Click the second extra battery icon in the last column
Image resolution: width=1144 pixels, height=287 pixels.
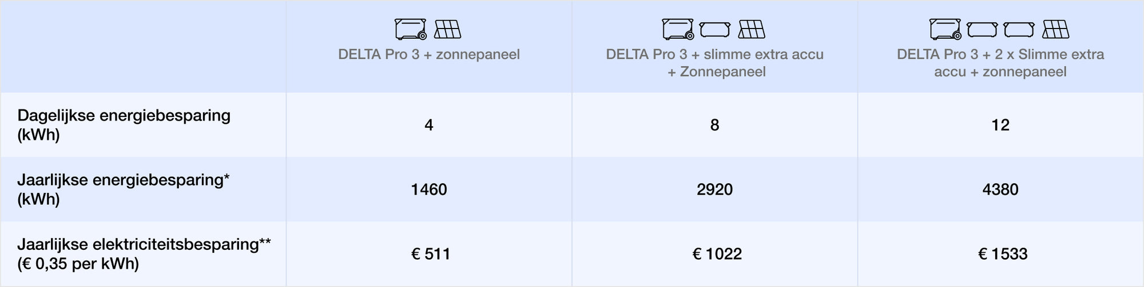click(x=1019, y=29)
